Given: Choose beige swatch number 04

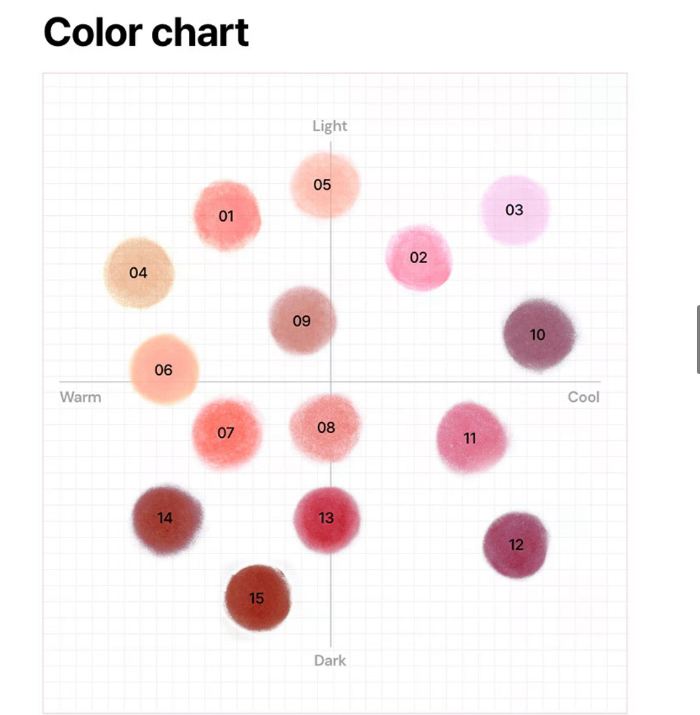Looking at the screenshot, I should (x=139, y=273).
